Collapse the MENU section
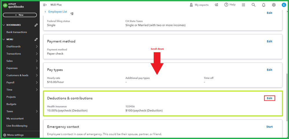This screenshot has width=289, height=139. pyautogui.click(x=4, y=39)
